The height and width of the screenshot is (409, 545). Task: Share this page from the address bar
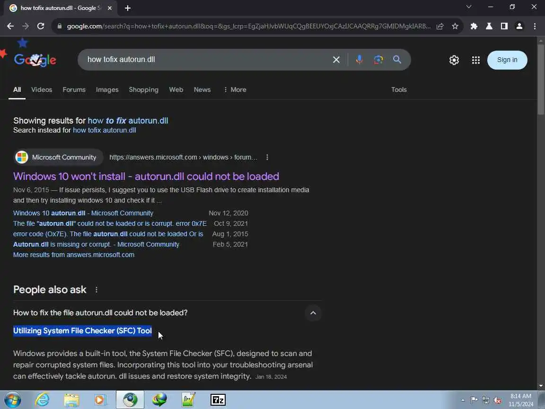pos(440,26)
